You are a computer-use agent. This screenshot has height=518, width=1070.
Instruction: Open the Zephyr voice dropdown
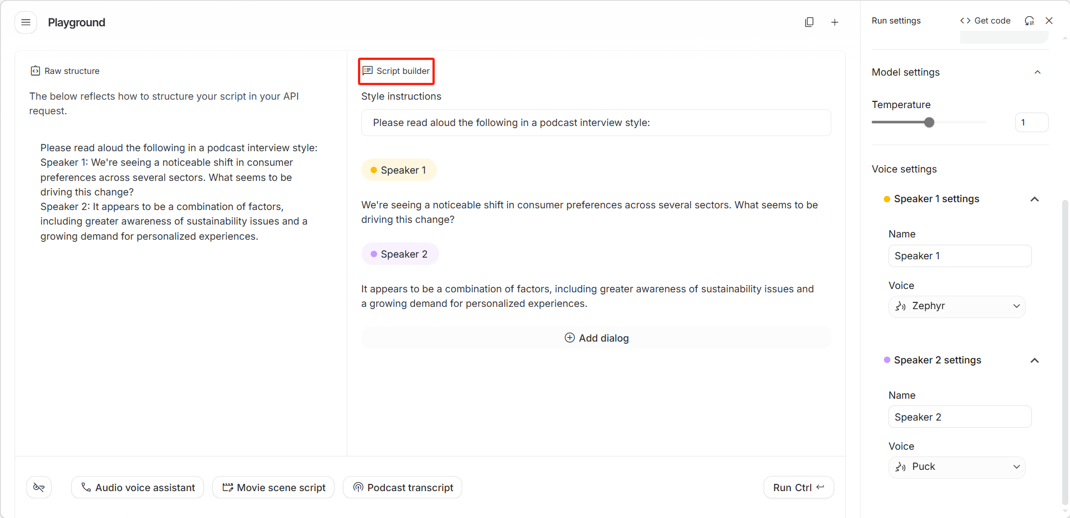[x=957, y=306]
